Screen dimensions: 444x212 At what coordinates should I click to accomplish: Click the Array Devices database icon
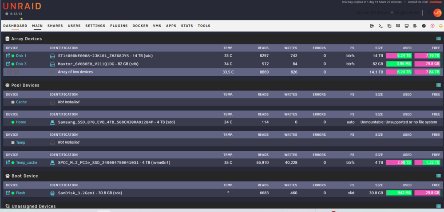[8, 39]
